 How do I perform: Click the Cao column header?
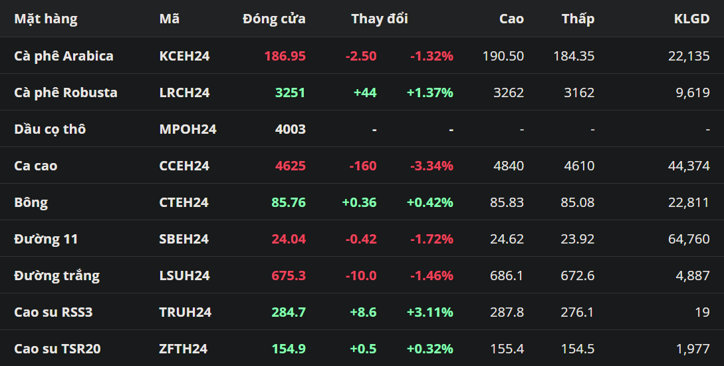tap(511, 19)
